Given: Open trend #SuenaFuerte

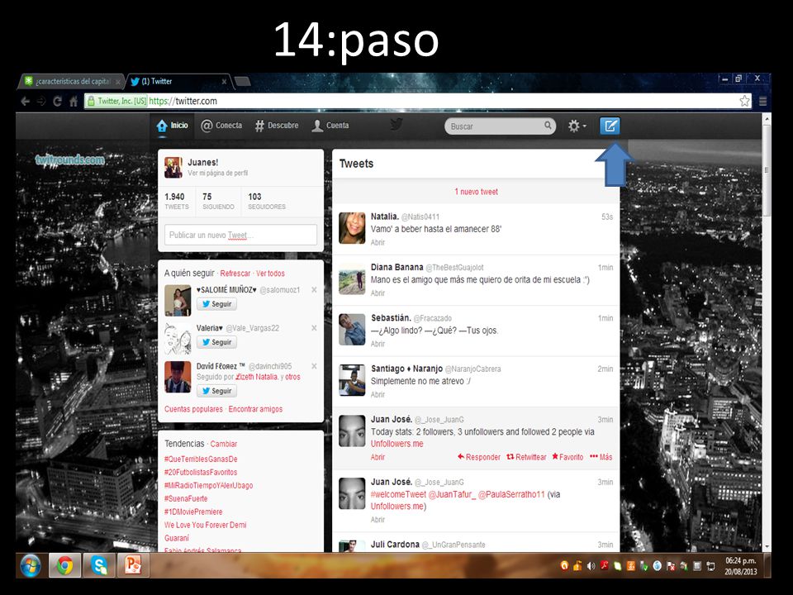Looking at the screenshot, I should (186, 498).
